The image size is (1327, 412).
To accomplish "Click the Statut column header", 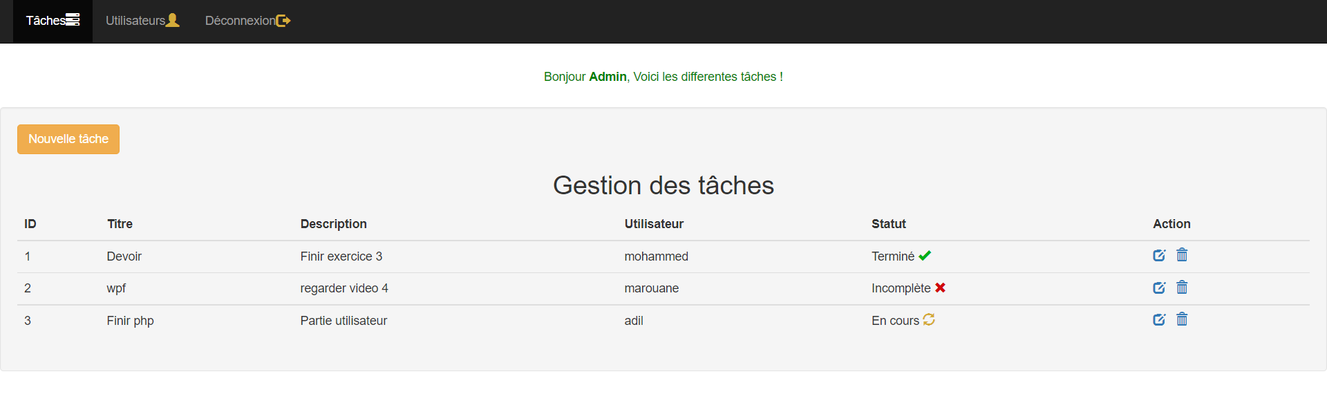I will 888,223.
